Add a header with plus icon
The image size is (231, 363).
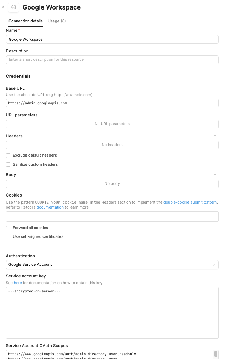coord(215,136)
